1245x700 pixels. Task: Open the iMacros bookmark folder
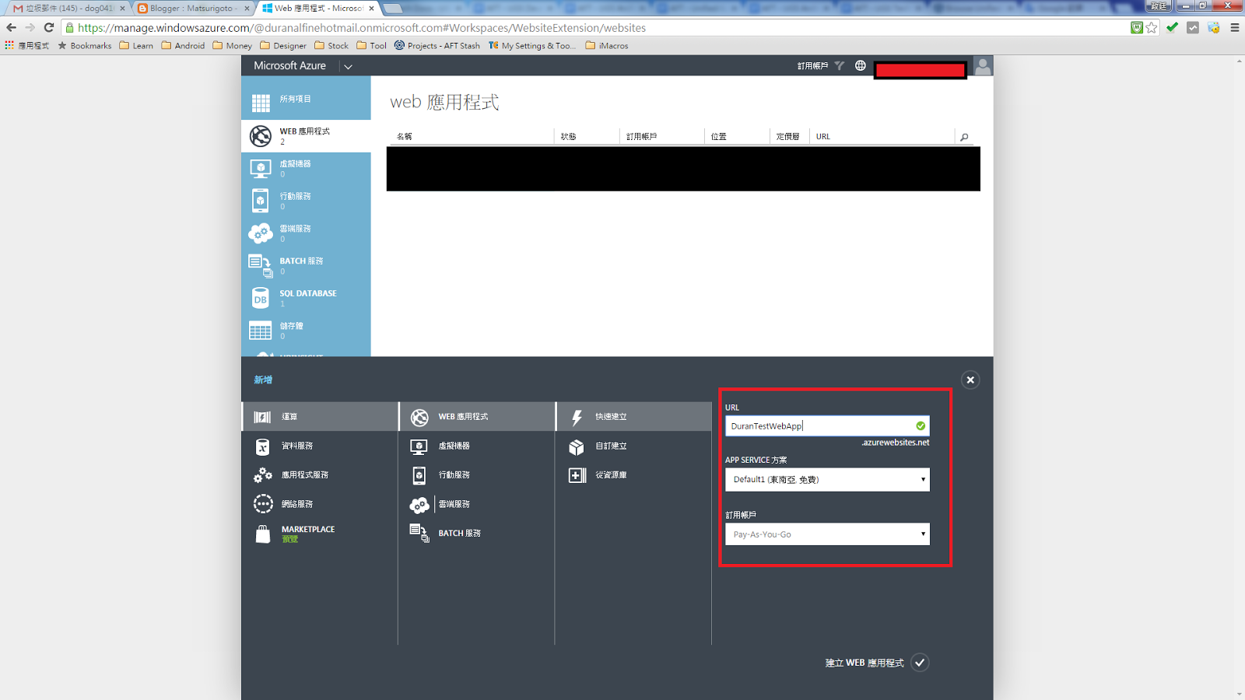pyautogui.click(x=607, y=46)
